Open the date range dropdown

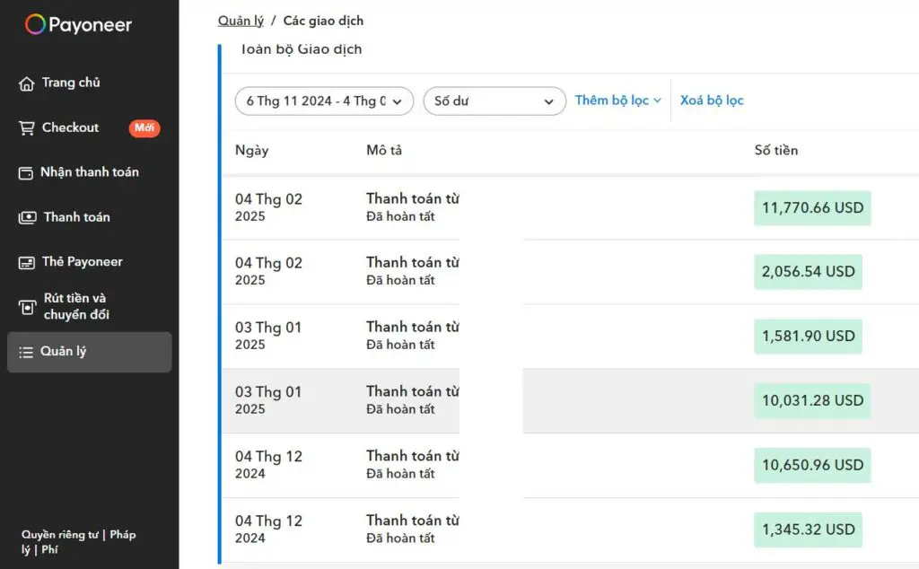(x=324, y=101)
